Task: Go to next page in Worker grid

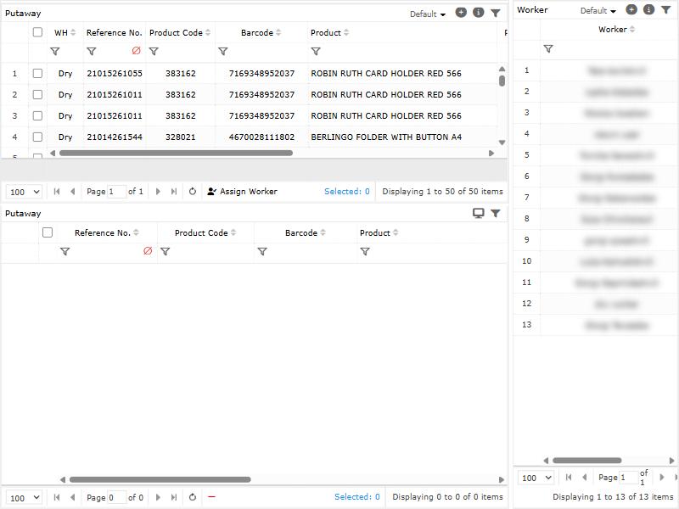Action: (662, 478)
